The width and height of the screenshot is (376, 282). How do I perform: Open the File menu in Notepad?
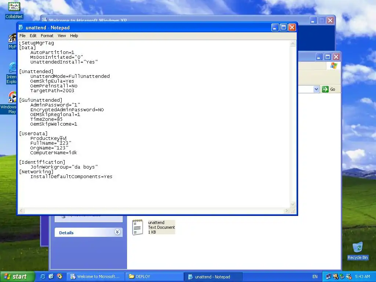[22, 36]
